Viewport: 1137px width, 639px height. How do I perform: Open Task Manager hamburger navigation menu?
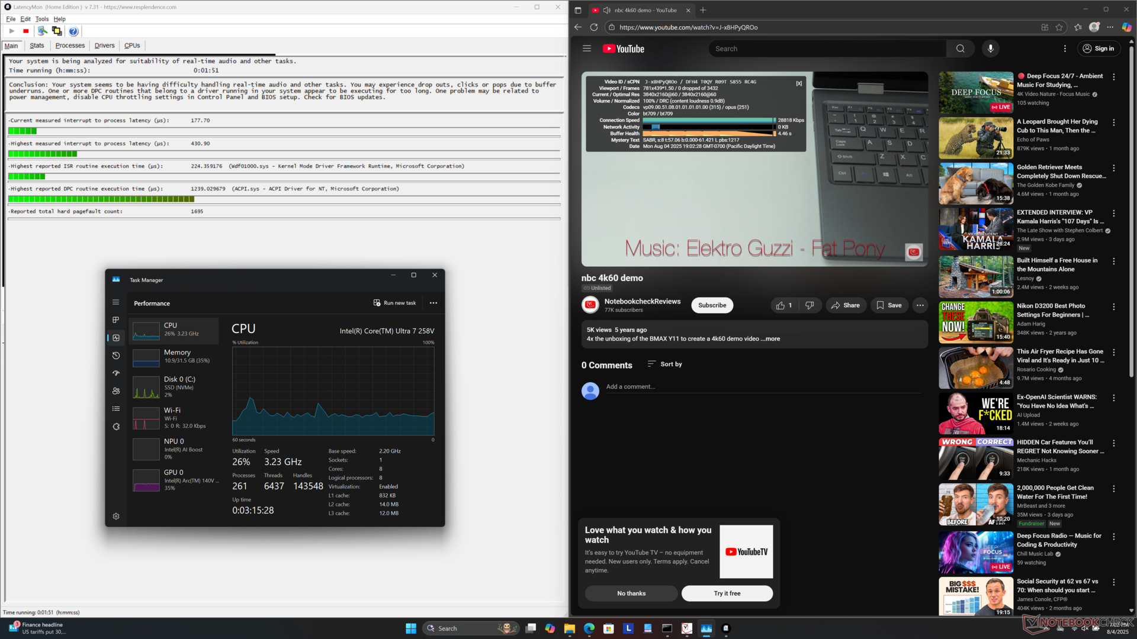tap(116, 302)
